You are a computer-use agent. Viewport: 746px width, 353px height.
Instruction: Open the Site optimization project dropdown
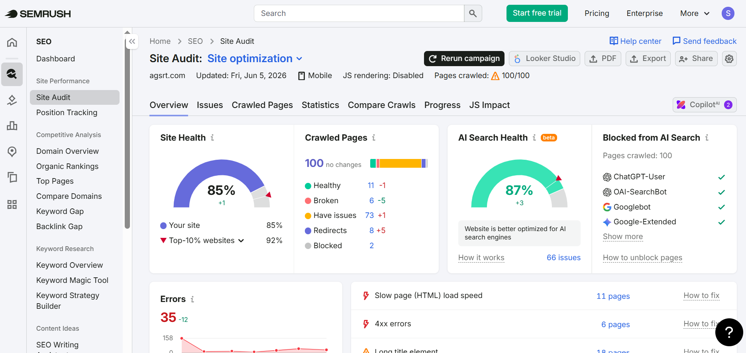(255, 59)
